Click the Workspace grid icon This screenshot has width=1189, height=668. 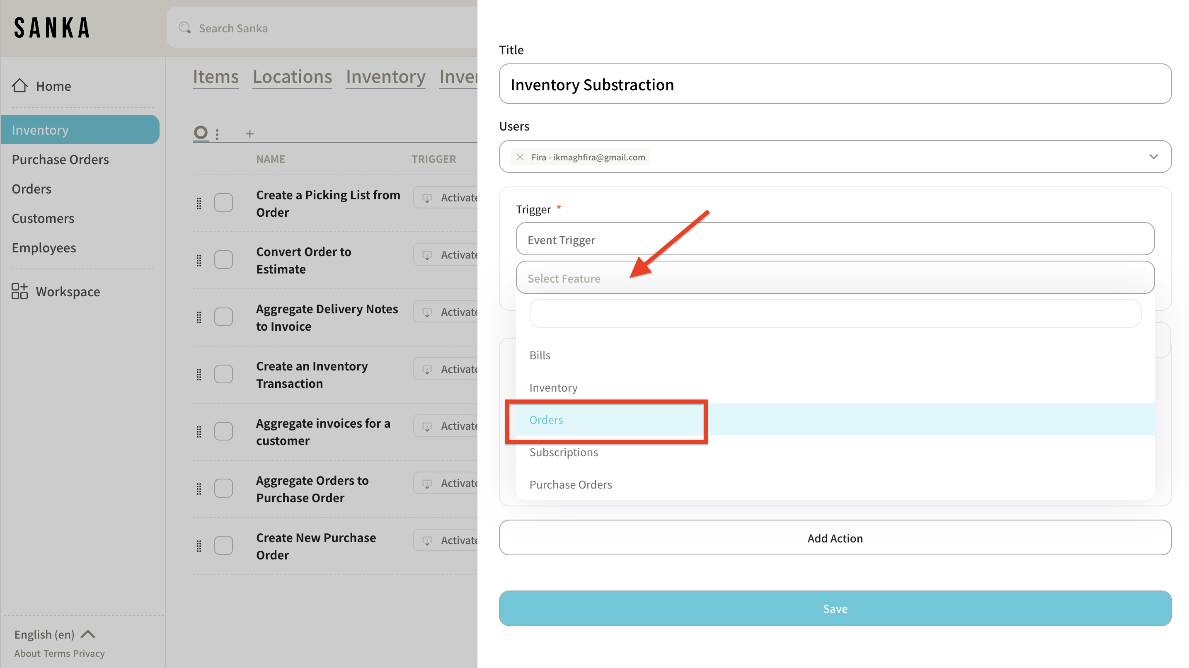coord(19,291)
